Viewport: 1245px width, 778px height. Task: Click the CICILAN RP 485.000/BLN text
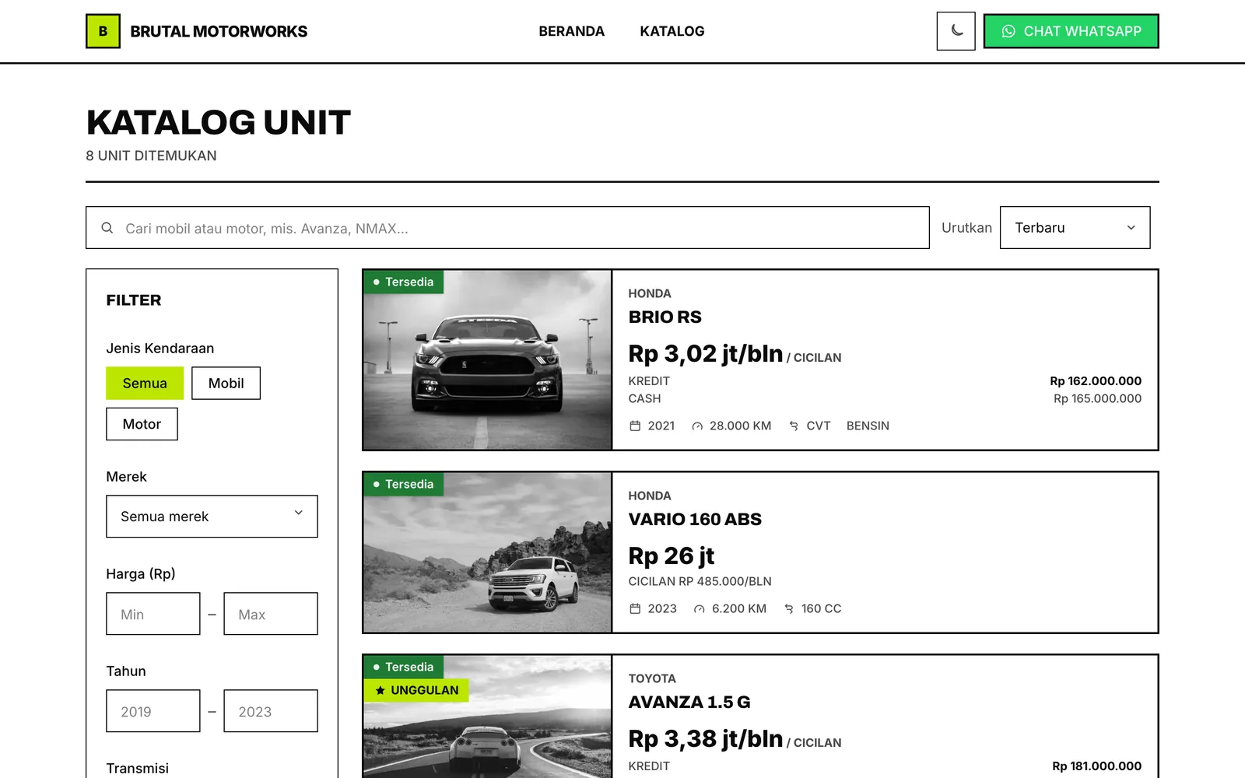pos(700,581)
